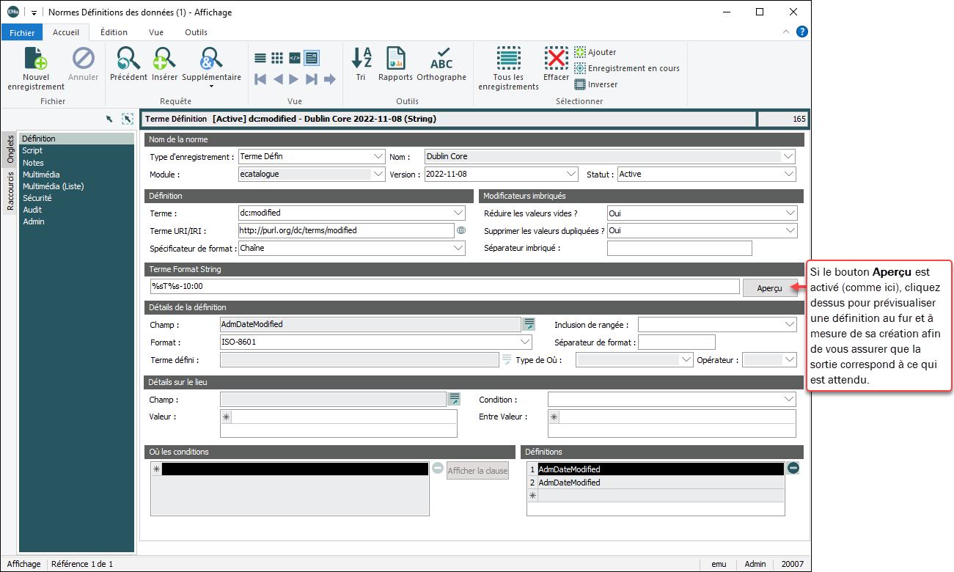Switch to the Édition ribbon tab
Screen dimensions: 954x572
pyautogui.click(x=114, y=32)
